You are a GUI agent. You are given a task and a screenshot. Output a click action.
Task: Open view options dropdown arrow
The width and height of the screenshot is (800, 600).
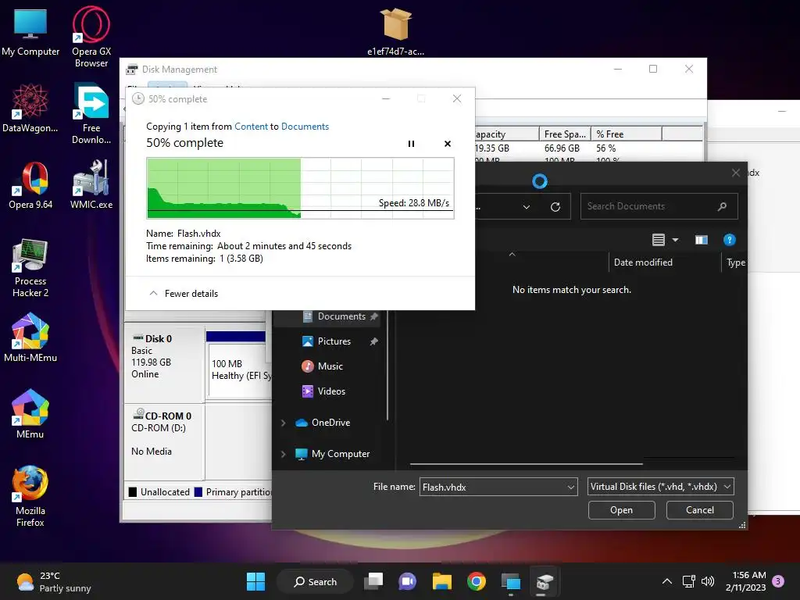pyautogui.click(x=676, y=240)
